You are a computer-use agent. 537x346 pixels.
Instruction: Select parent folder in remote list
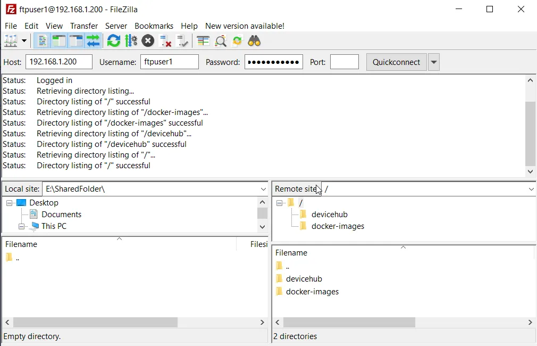[x=287, y=267]
